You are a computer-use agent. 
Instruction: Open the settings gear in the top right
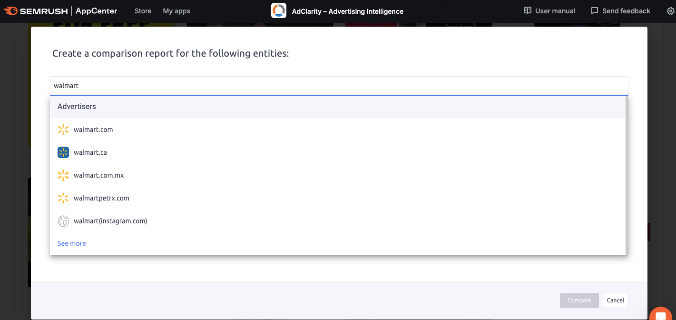click(671, 10)
